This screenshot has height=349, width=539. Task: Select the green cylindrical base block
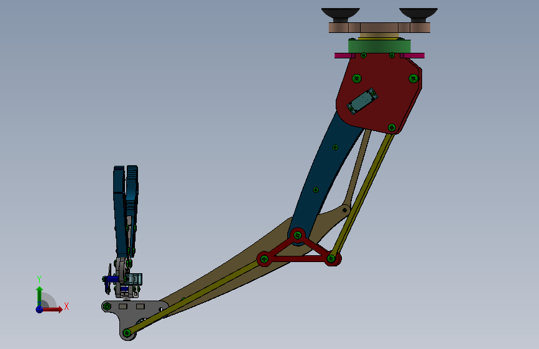tap(379, 47)
